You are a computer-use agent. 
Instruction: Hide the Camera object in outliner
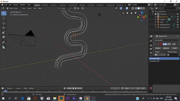click(x=177, y=19)
